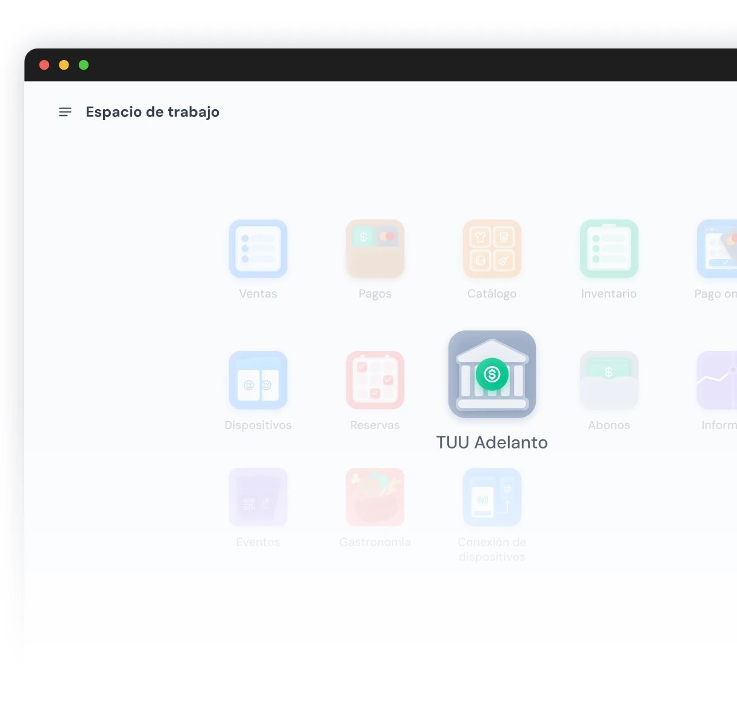737x703 pixels.
Task: Click the Reservas label text
Action: click(375, 425)
